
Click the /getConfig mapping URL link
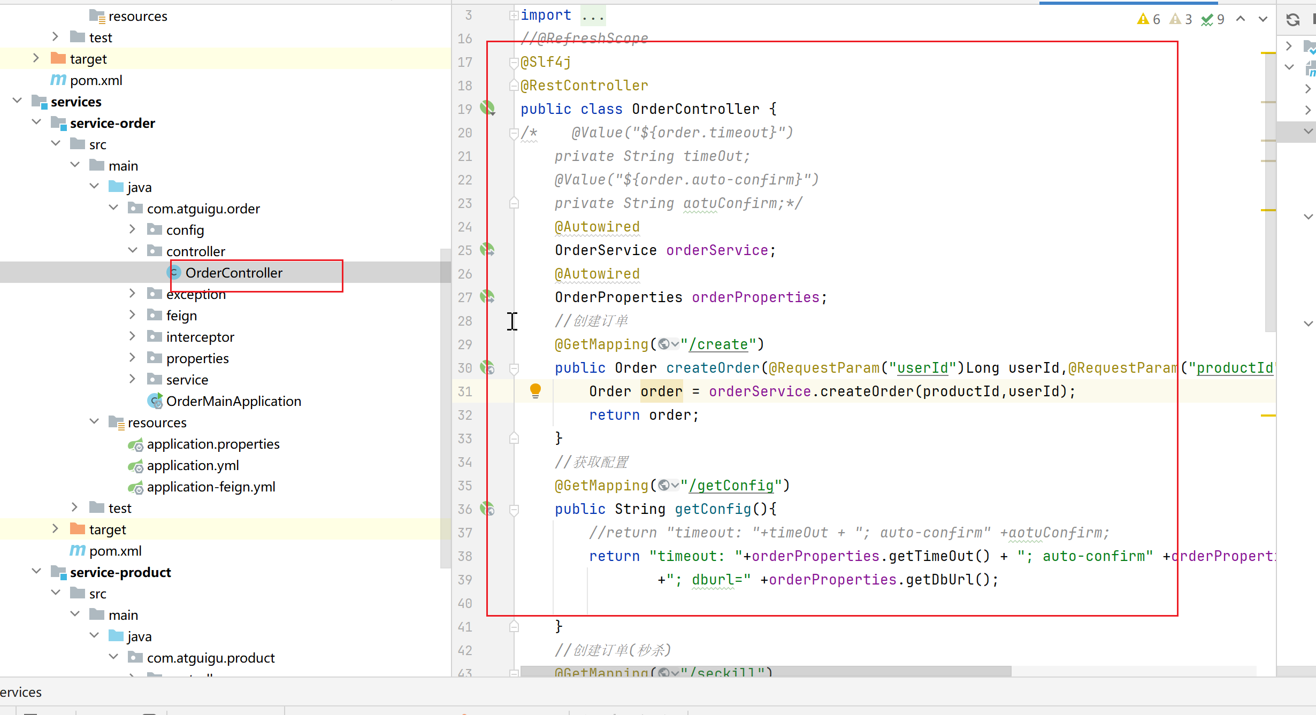click(731, 486)
